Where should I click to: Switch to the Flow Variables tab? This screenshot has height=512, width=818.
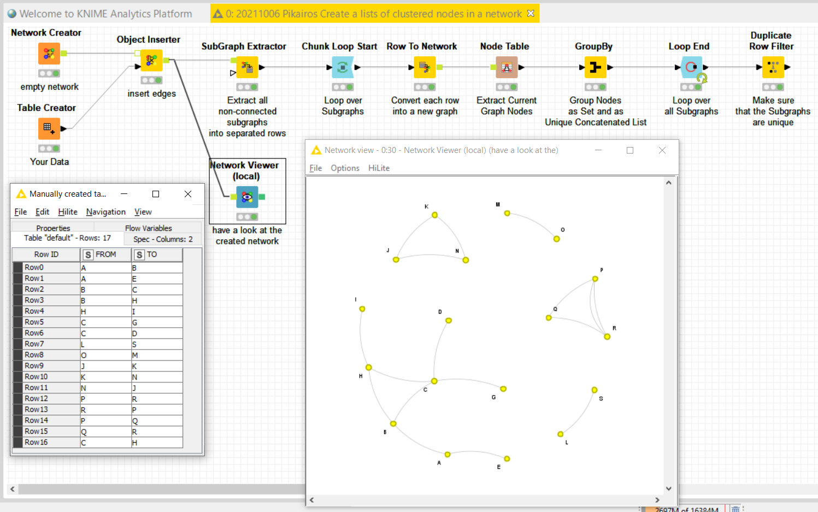pyautogui.click(x=148, y=228)
